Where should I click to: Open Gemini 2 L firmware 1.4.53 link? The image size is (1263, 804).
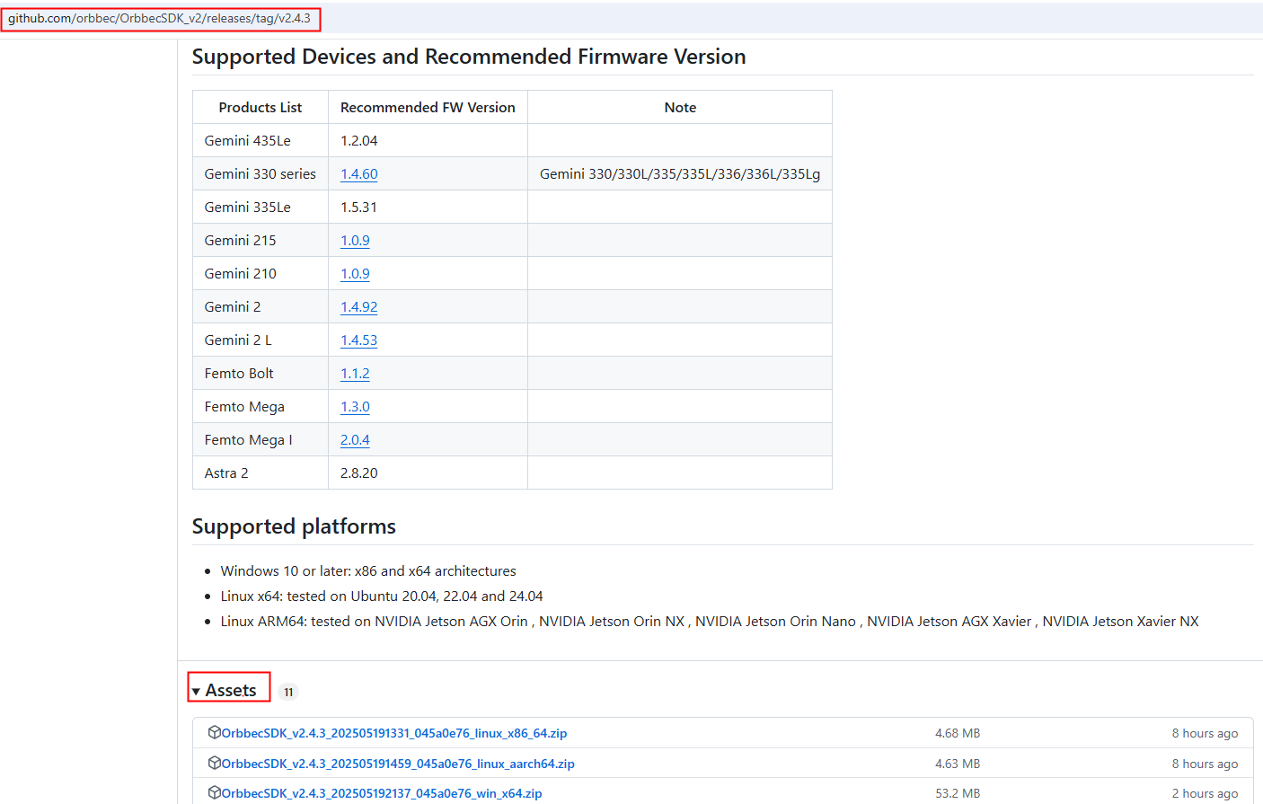click(358, 340)
